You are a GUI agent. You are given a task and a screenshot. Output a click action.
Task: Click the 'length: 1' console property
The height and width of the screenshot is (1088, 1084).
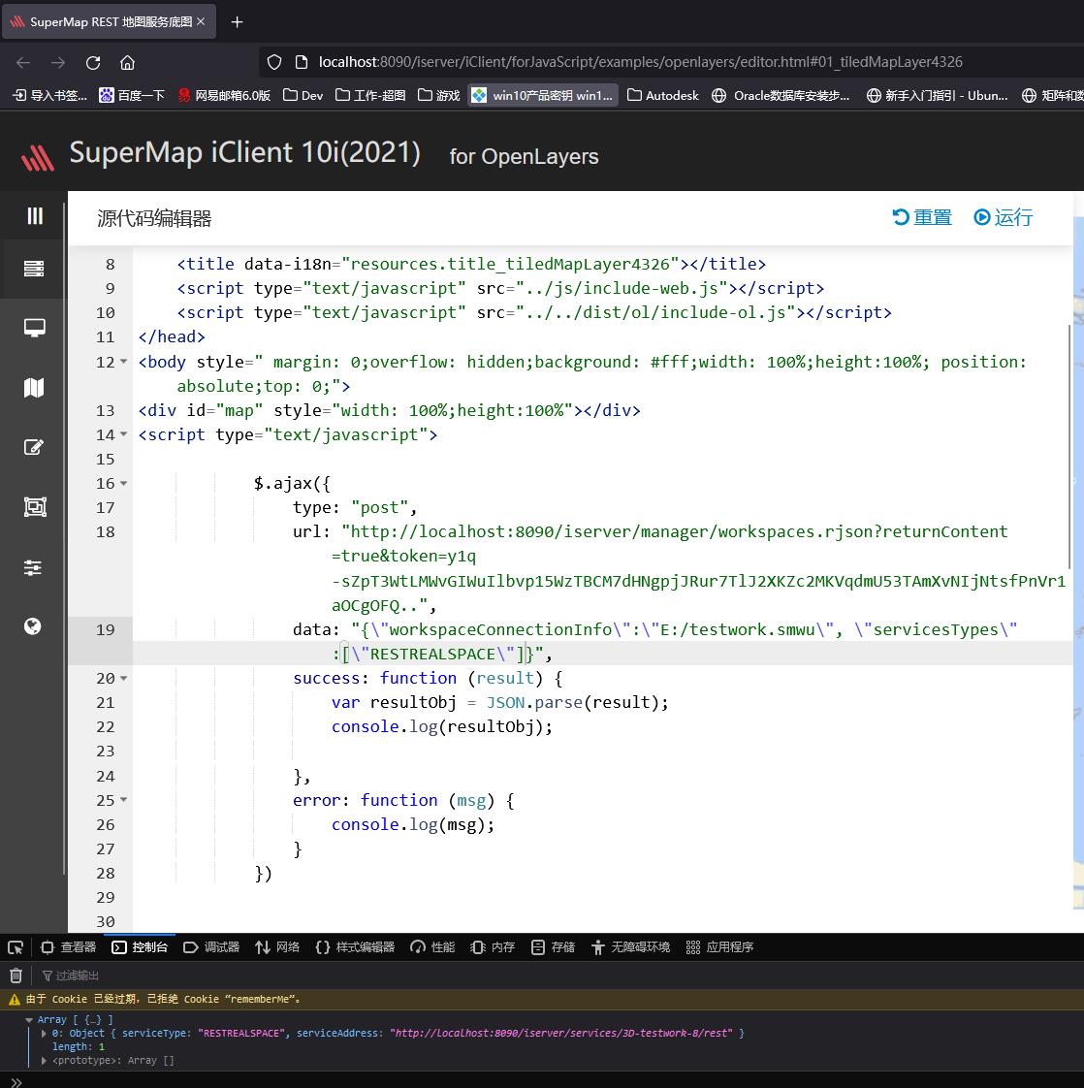click(78, 1046)
